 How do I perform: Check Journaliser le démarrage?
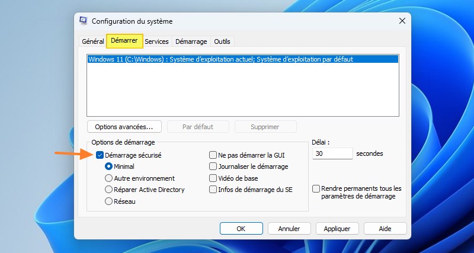(x=213, y=166)
